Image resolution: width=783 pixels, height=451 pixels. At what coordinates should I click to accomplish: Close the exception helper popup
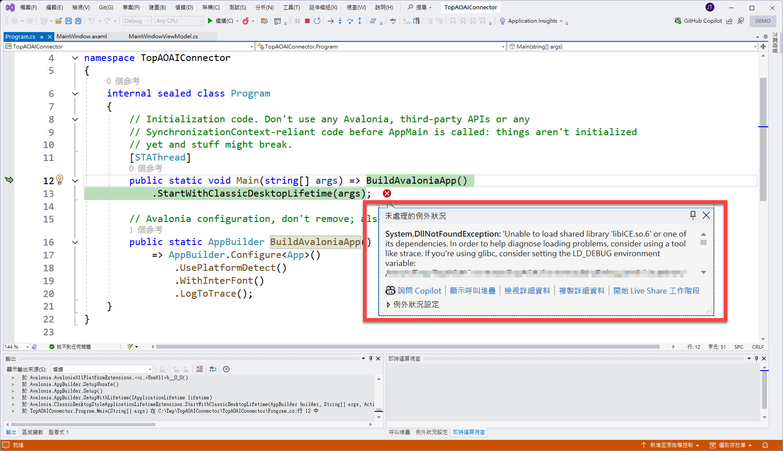point(706,215)
